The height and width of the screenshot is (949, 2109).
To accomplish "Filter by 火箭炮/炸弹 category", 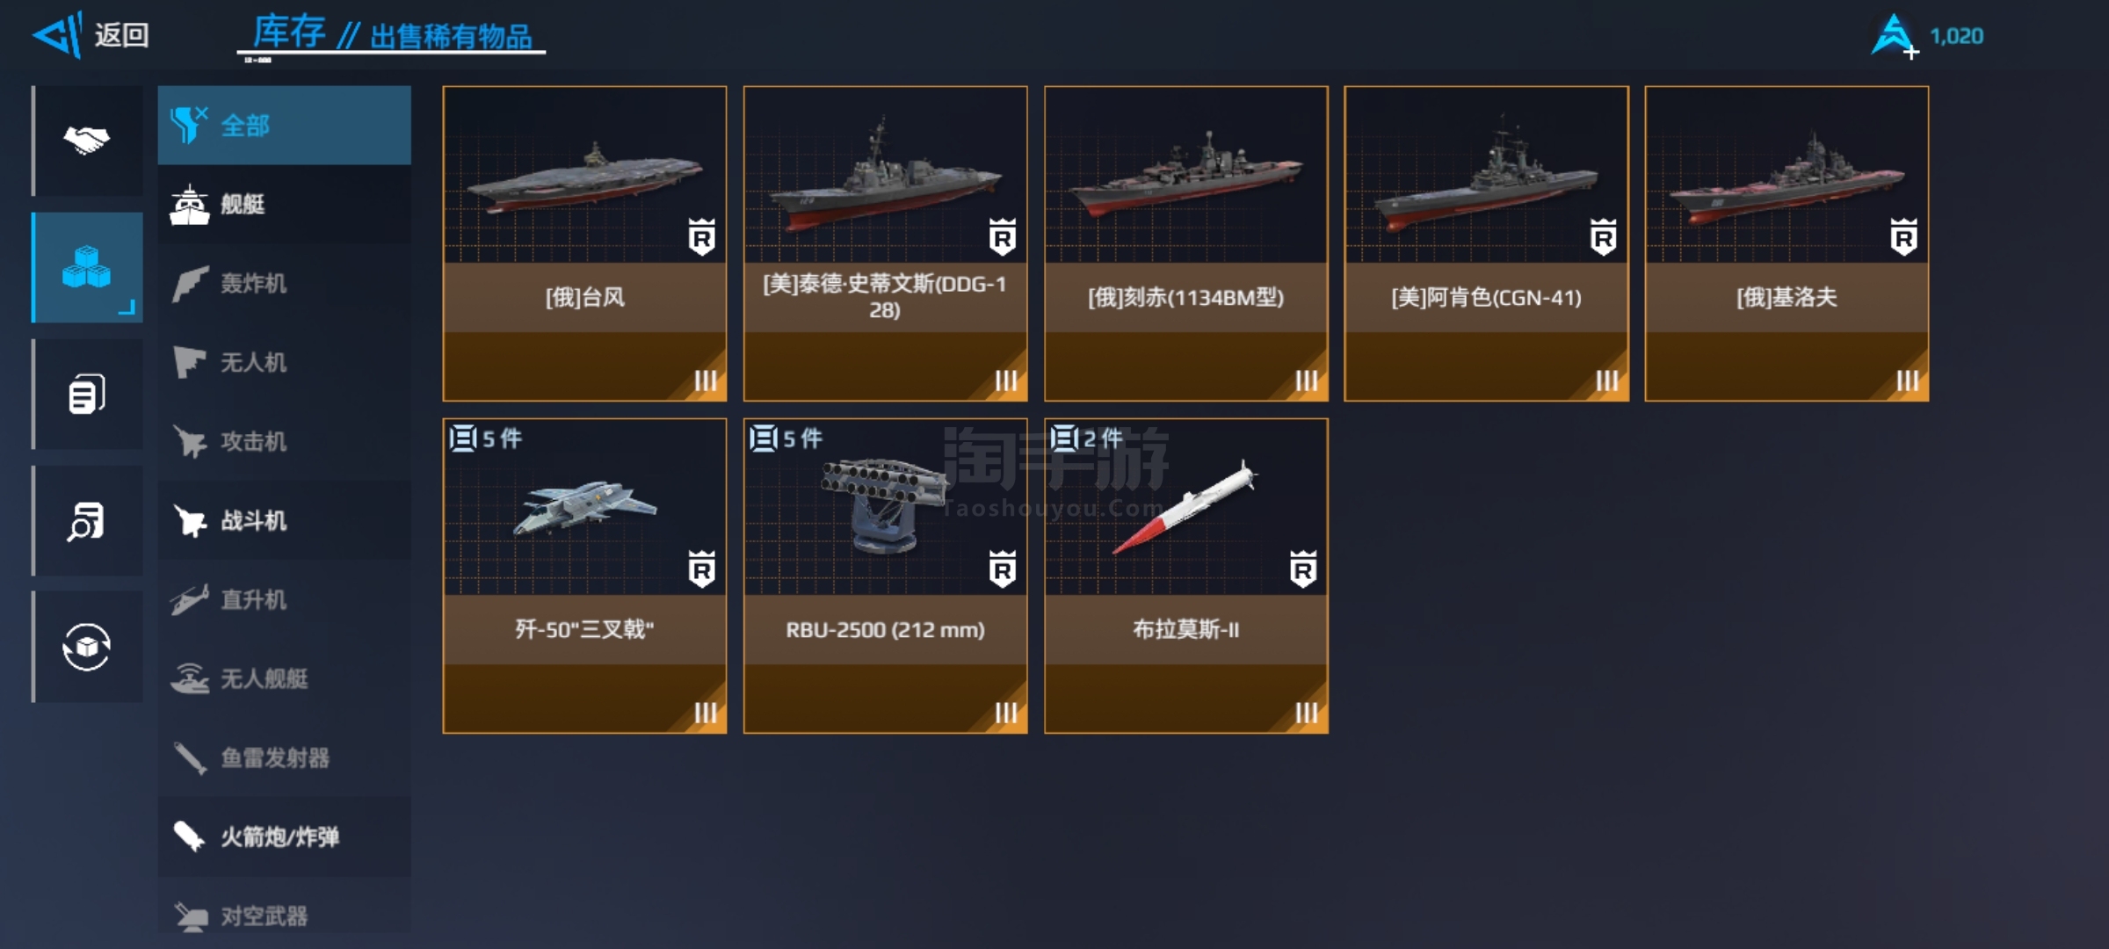I will (x=284, y=837).
